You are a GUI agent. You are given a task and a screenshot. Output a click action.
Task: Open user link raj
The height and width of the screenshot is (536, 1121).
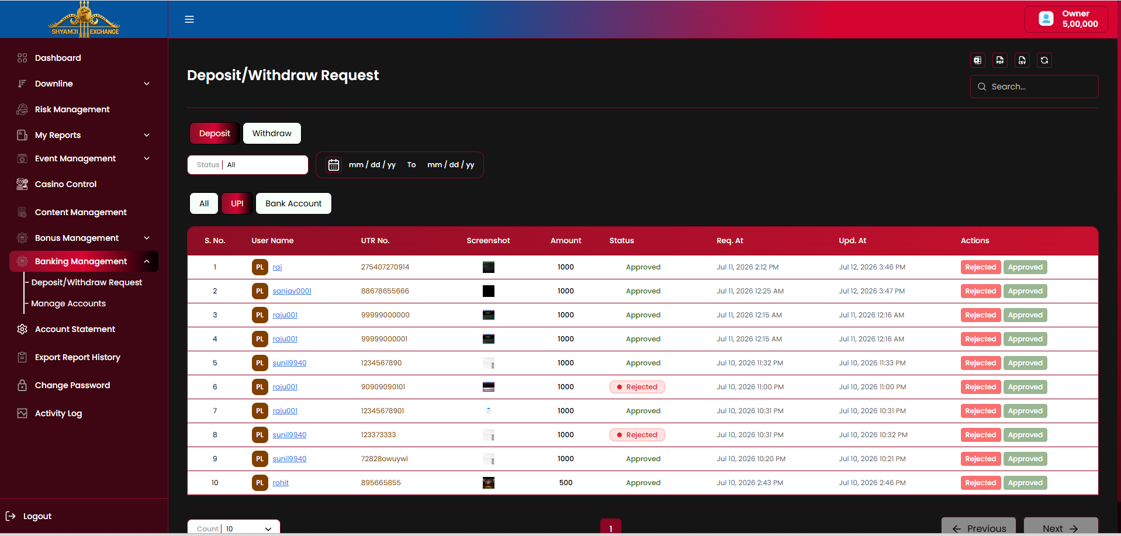pyautogui.click(x=277, y=267)
